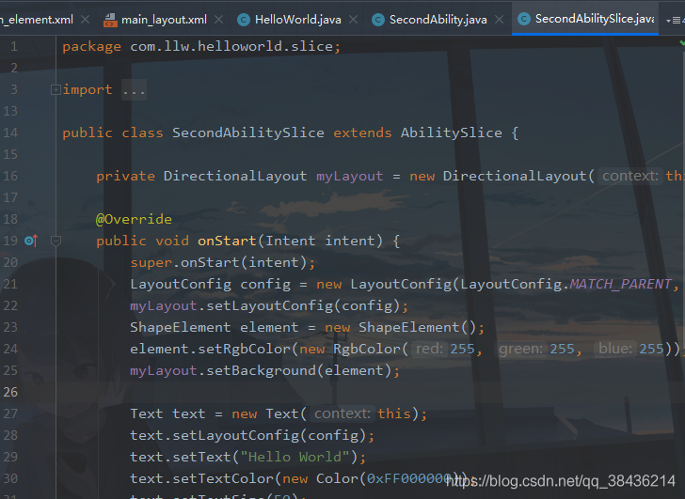Click the @Override annotation
685x499 pixels.
tap(134, 219)
